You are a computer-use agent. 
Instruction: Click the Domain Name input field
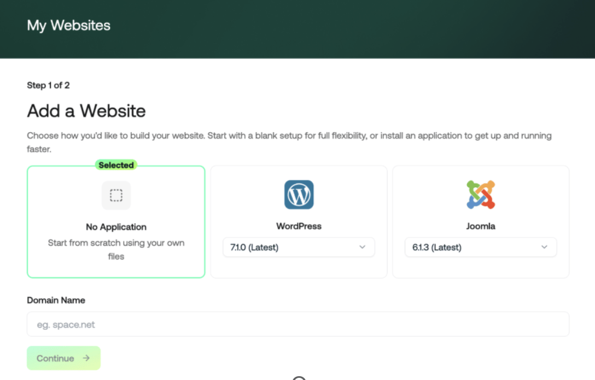(x=298, y=324)
